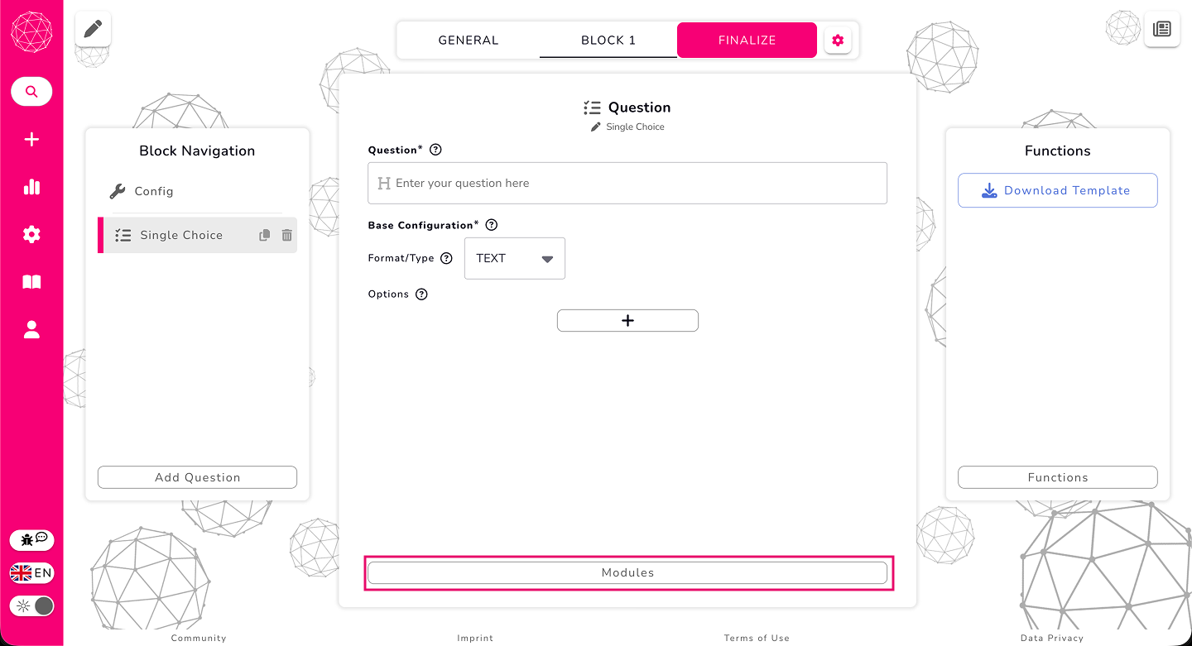Open the Modules section
1192x646 pixels.
tap(627, 572)
